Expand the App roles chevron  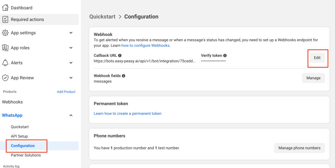(x=71, y=48)
